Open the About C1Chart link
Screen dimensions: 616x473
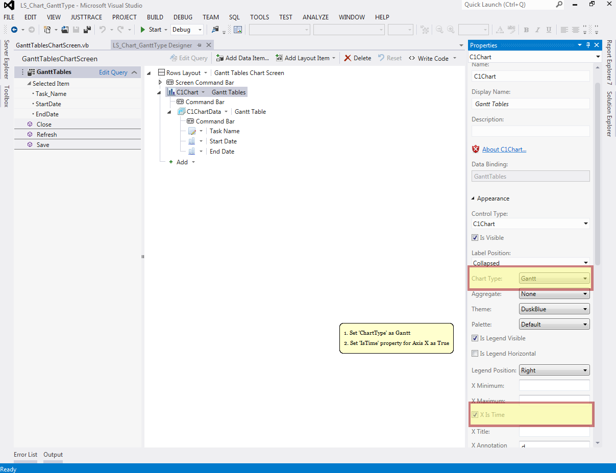point(504,150)
